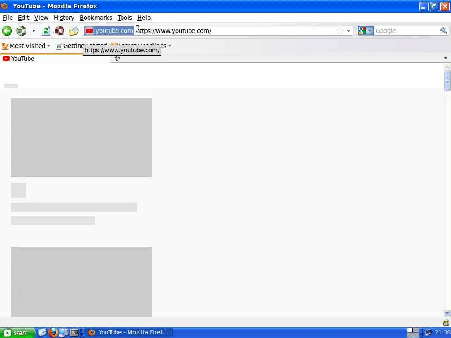Image resolution: width=451 pixels, height=338 pixels.
Task: Open the Help menu
Action: pyautogui.click(x=144, y=18)
